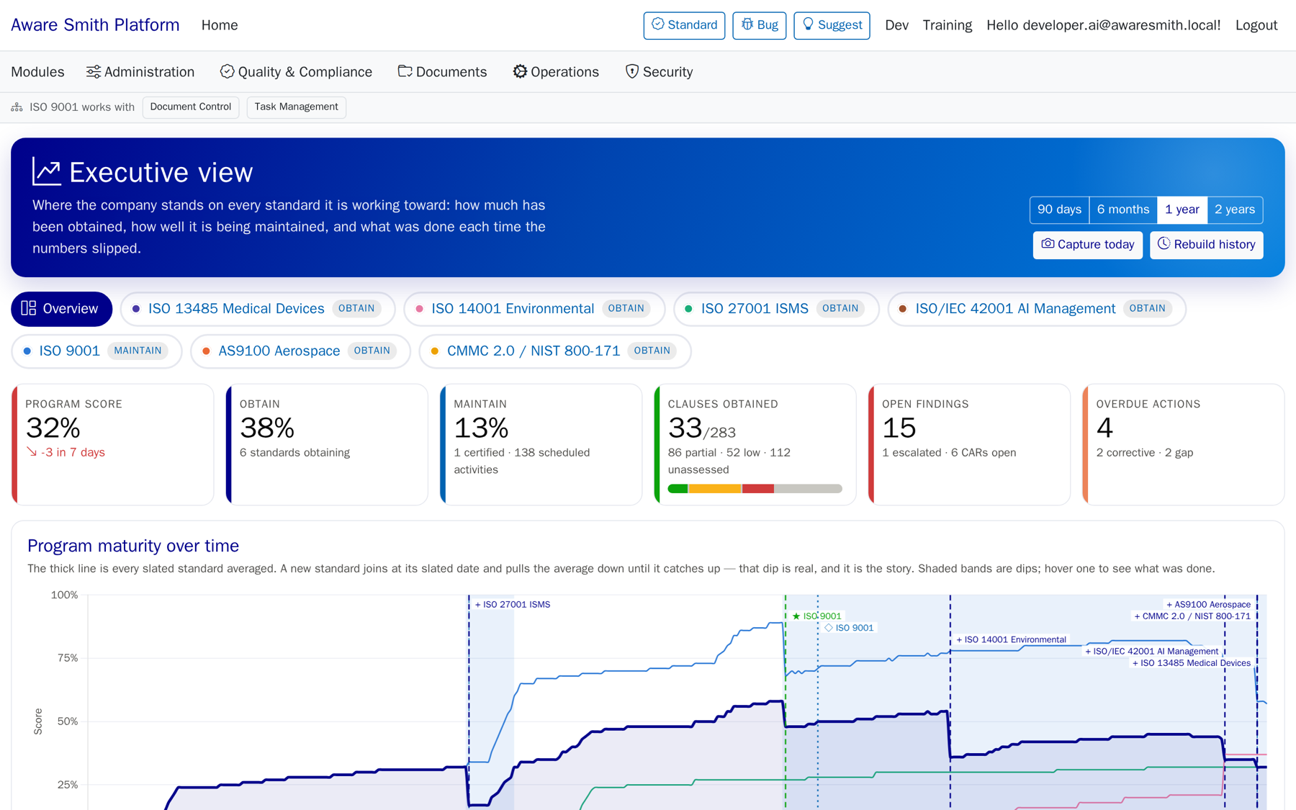The image size is (1296, 810).
Task: Click the ISO 9001 module hierarchy icon
Action: pos(17,107)
